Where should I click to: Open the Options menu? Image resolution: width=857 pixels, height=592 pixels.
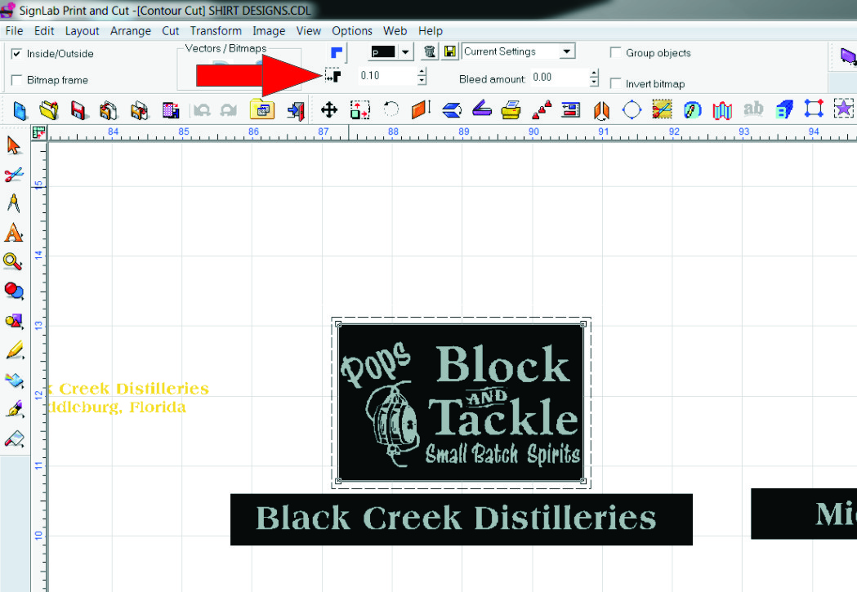point(352,31)
